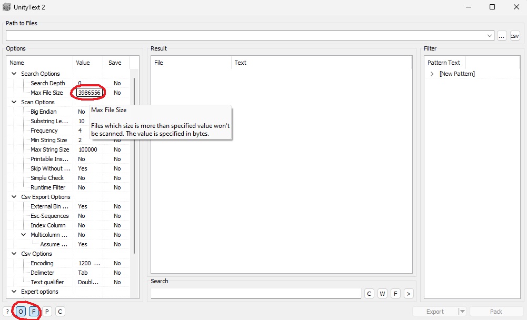Toggle the 'F' filter panel button

(34, 312)
